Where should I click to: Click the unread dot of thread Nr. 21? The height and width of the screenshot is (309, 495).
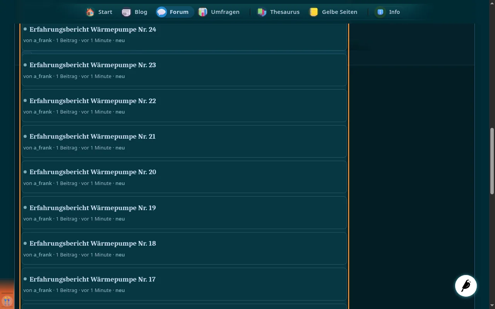(25, 136)
